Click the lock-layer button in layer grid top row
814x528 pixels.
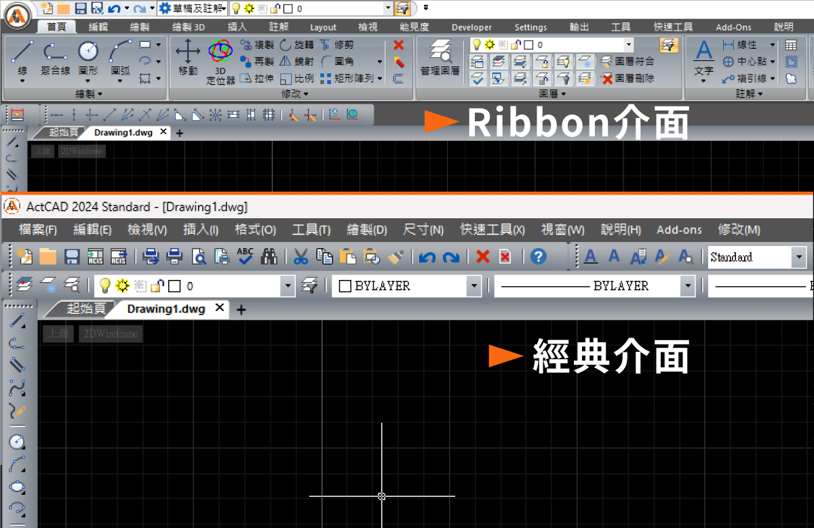541,62
